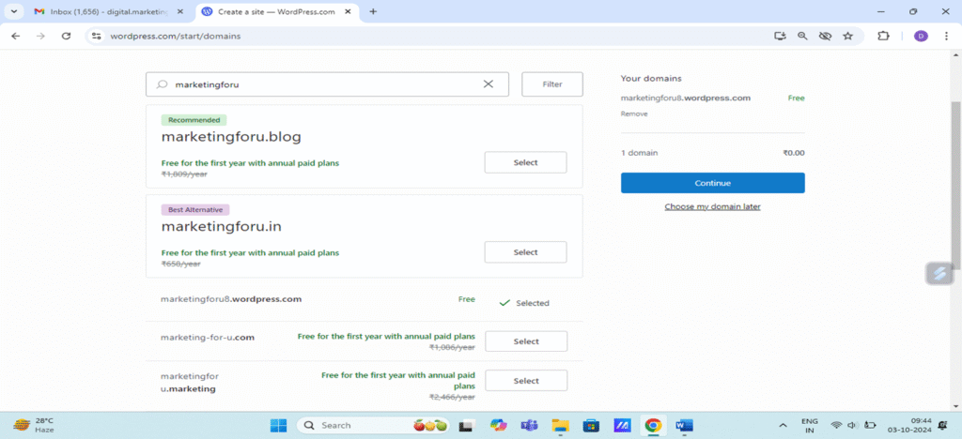Click the Choose my domain later link
Viewport: 962px width, 439px height.
pos(712,206)
